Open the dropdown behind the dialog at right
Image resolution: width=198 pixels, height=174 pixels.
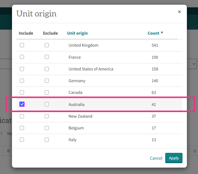pos(193,64)
